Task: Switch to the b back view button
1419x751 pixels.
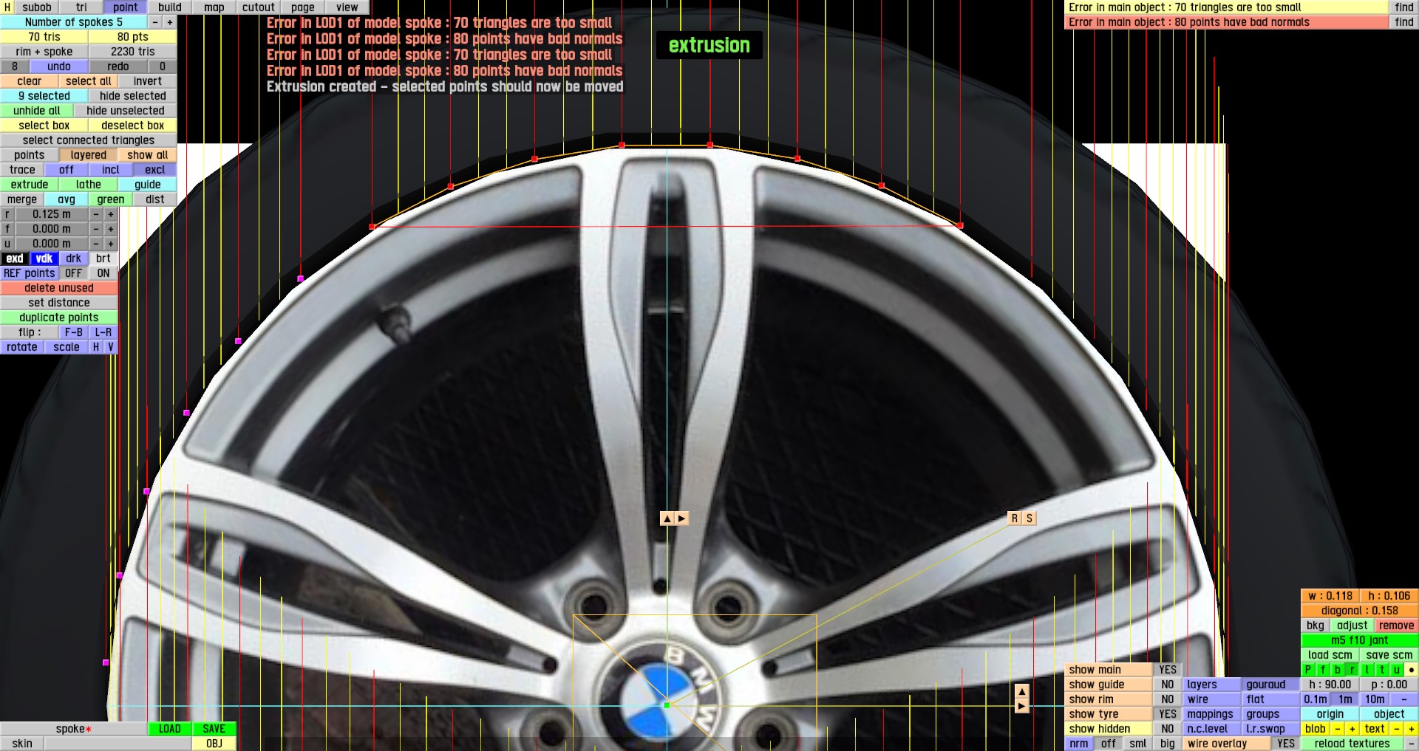Action: coord(1338,670)
